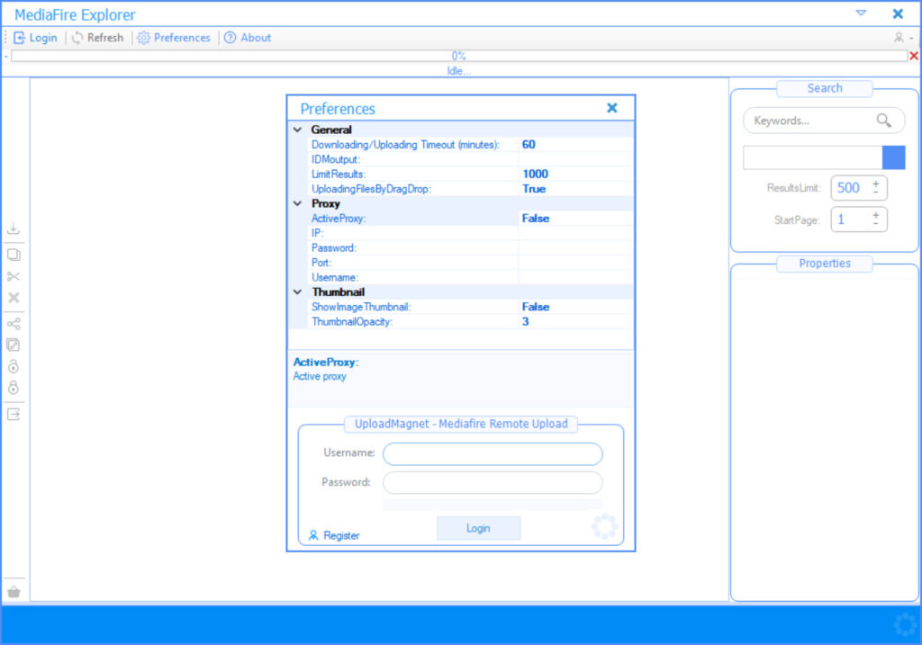Select the proxy IP property row
922x645 pixels.
pyautogui.click(x=472, y=233)
